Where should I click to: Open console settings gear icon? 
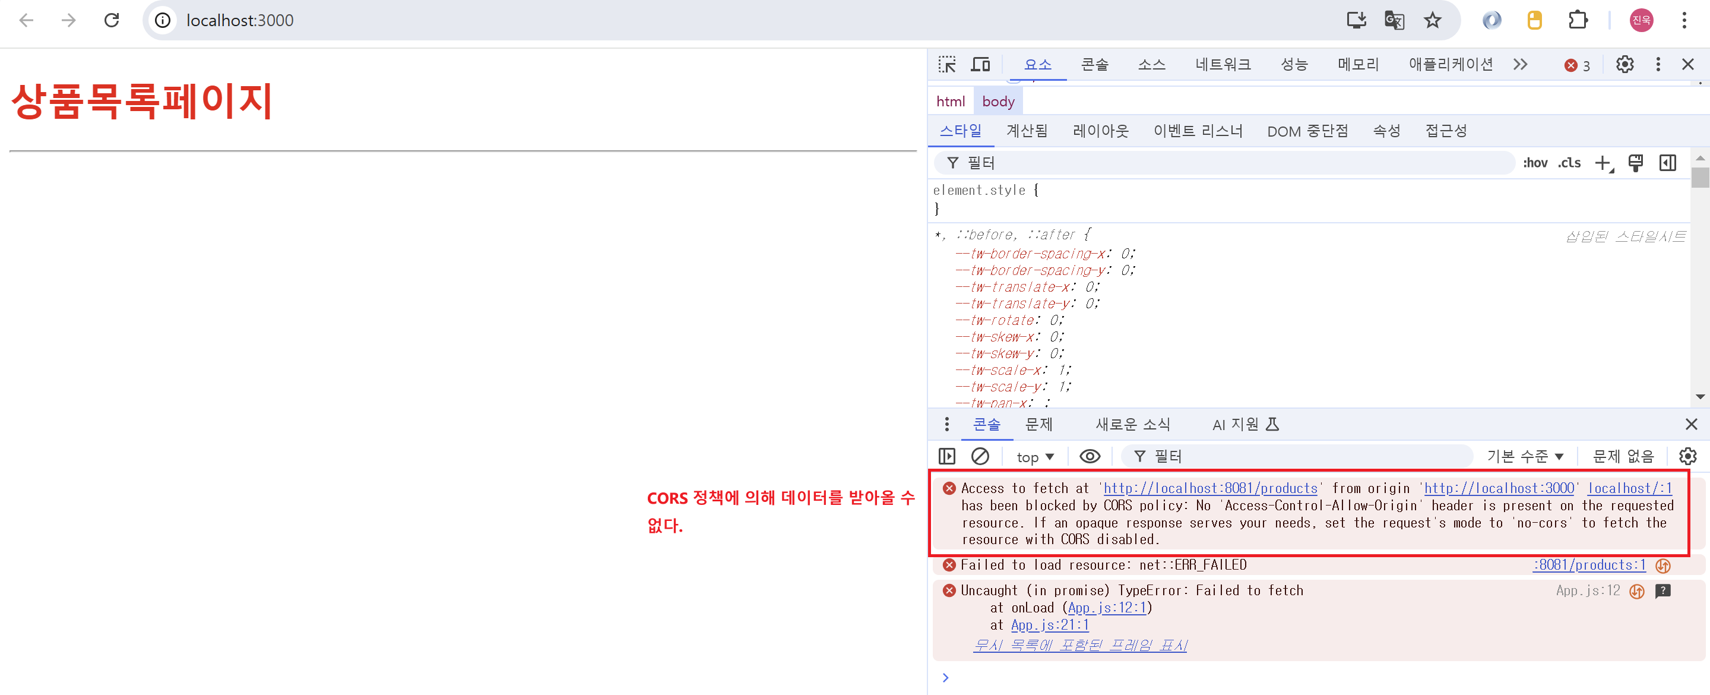point(1687,456)
